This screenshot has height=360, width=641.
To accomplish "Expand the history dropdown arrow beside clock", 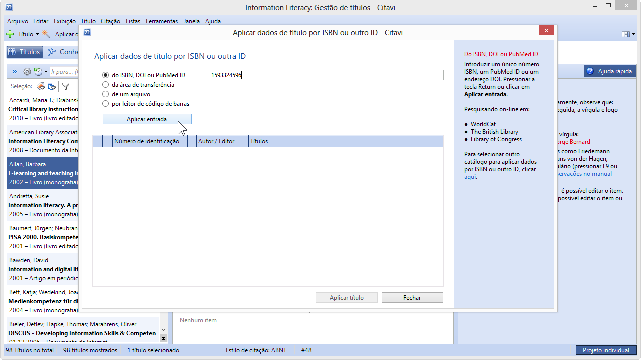I will coord(46,72).
